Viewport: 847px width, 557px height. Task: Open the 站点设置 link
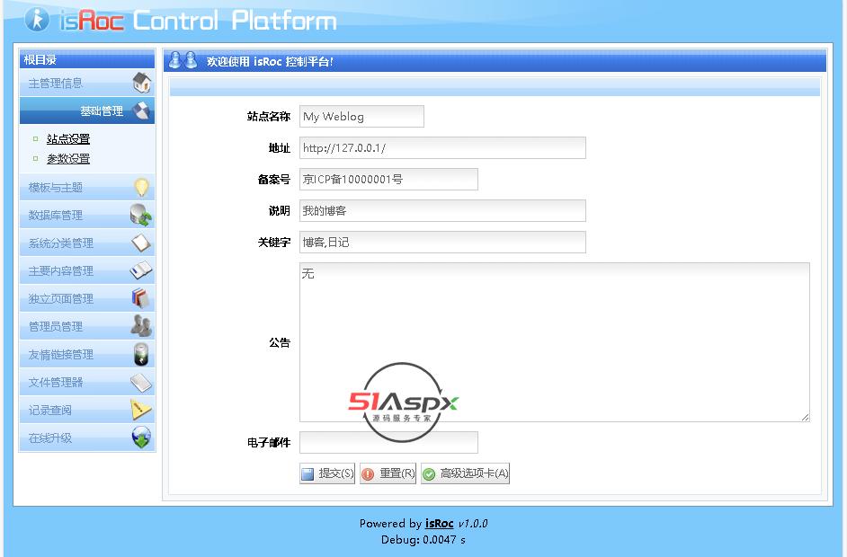[x=68, y=138]
